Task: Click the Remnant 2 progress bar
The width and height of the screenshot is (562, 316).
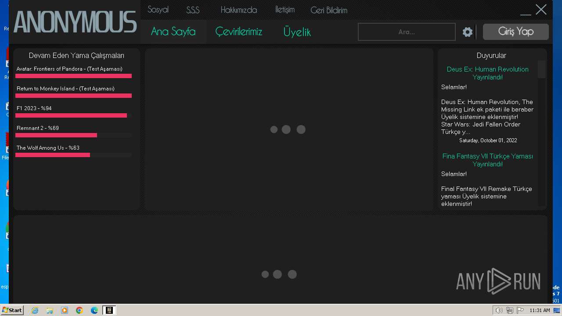Action: tap(73, 135)
